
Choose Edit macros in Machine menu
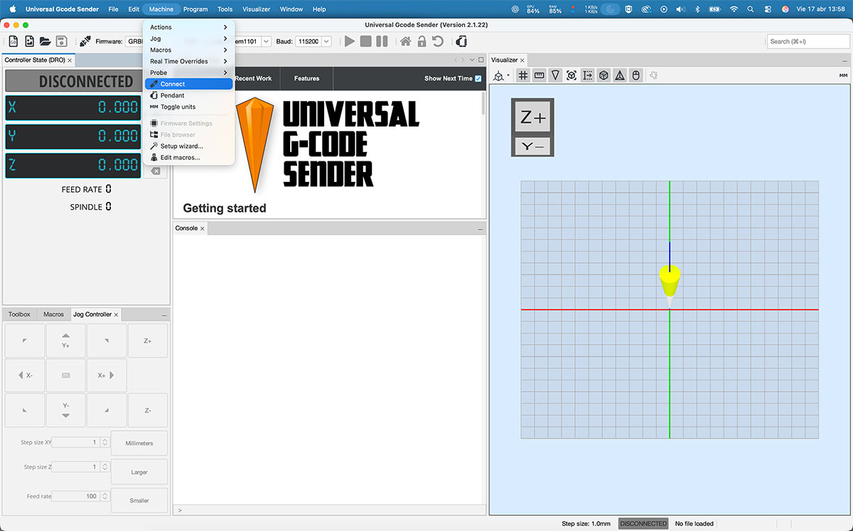point(188,157)
